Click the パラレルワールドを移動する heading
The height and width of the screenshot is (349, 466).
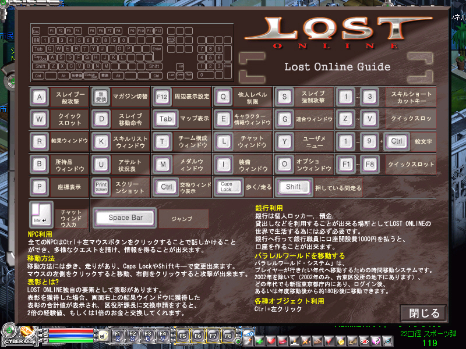tap(300, 256)
